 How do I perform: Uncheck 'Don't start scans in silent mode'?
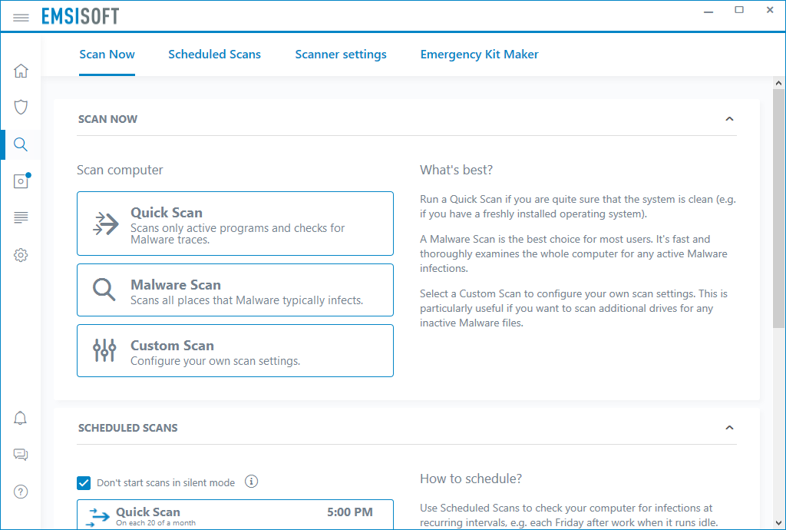[x=84, y=482]
